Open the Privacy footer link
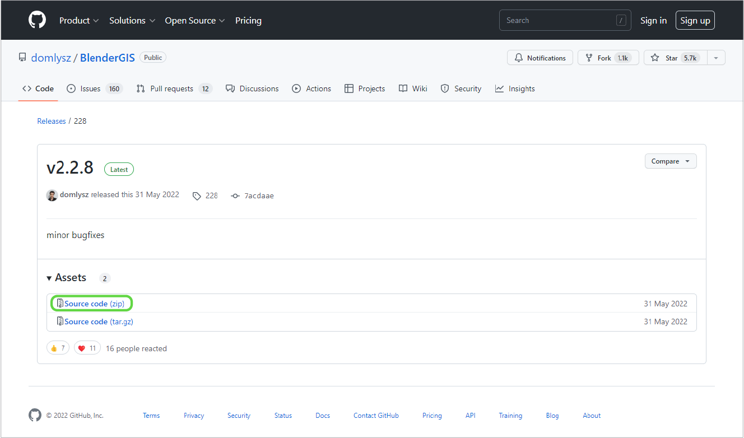Image resolution: width=744 pixels, height=438 pixels. (194, 416)
